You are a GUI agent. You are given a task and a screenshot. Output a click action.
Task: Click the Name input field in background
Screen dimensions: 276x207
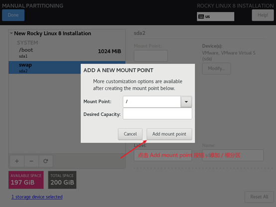click(x=233, y=155)
